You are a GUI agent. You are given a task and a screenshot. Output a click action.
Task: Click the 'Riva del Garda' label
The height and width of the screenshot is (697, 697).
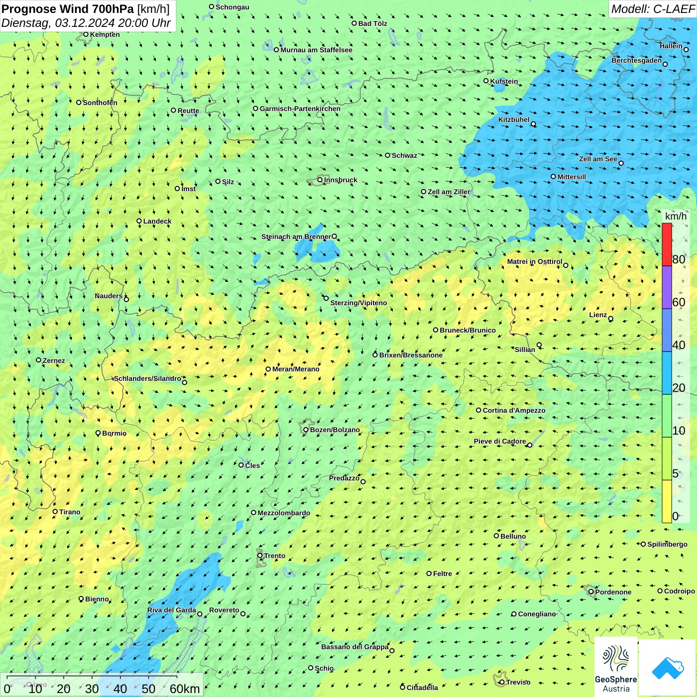[x=172, y=610]
